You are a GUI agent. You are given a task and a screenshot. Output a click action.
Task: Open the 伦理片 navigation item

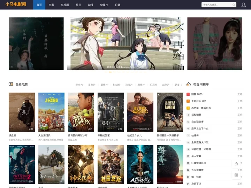point(104,5)
